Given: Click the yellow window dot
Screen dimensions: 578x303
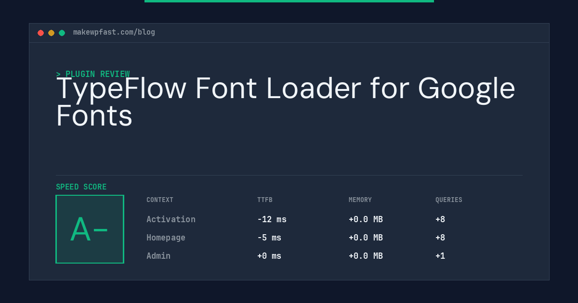Looking at the screenshot, I should 51,33.
